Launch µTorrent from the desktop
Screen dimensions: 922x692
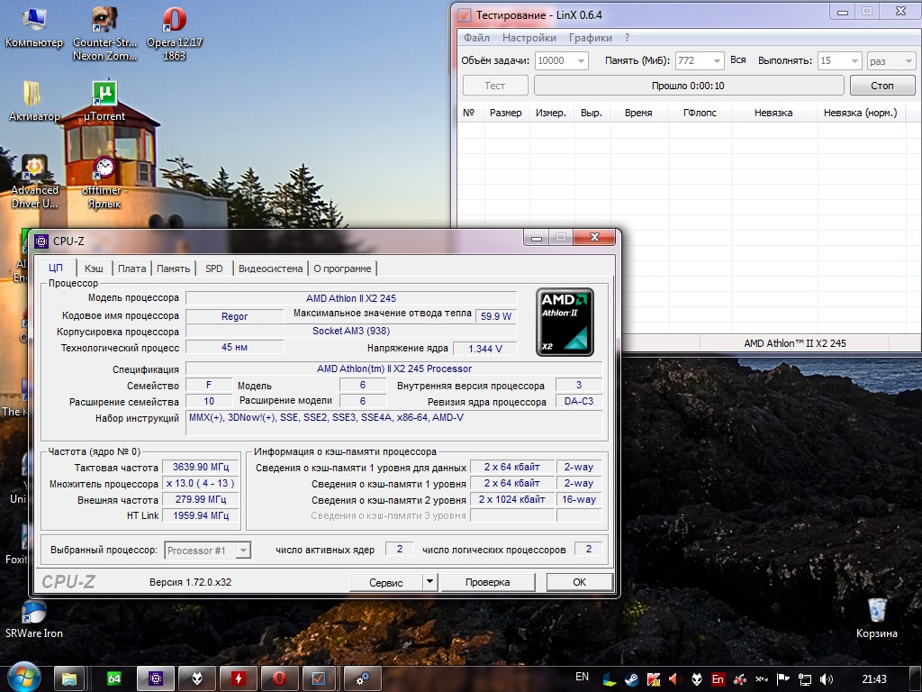click(104, 101)
